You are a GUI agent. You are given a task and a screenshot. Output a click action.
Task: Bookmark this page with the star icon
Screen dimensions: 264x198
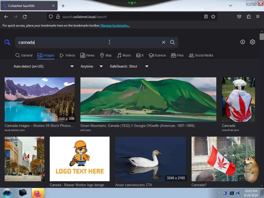[x=213, y=16]
